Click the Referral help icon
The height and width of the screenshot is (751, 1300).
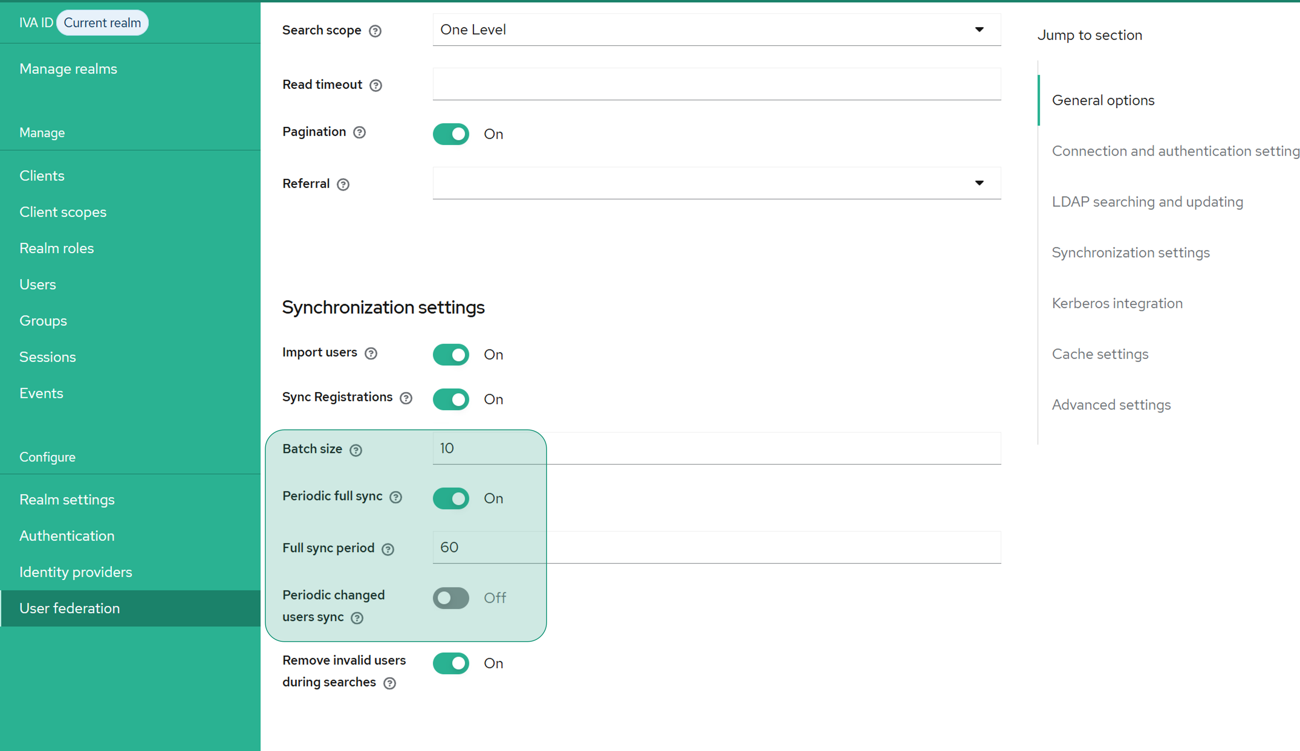[x=343, y=184]
